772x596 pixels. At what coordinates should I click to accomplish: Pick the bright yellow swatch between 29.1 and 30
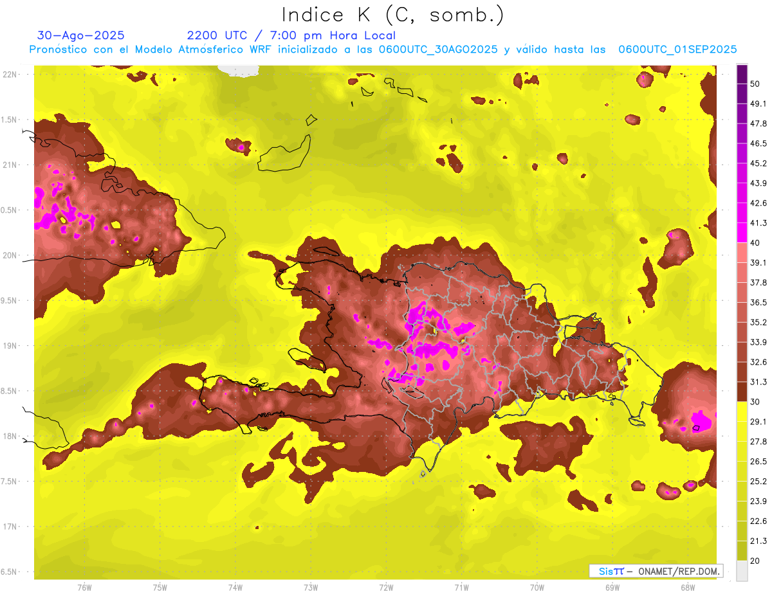(x=742, y=411)
